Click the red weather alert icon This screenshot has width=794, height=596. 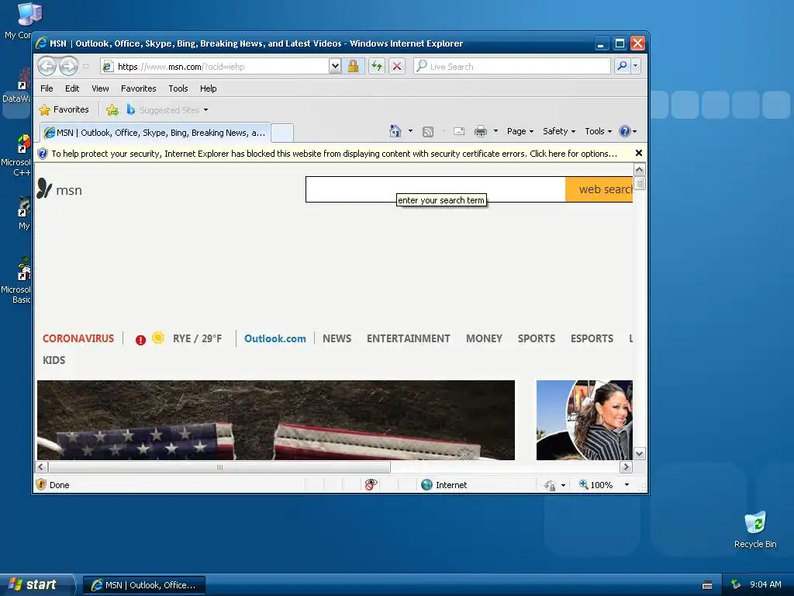point(140,340)
